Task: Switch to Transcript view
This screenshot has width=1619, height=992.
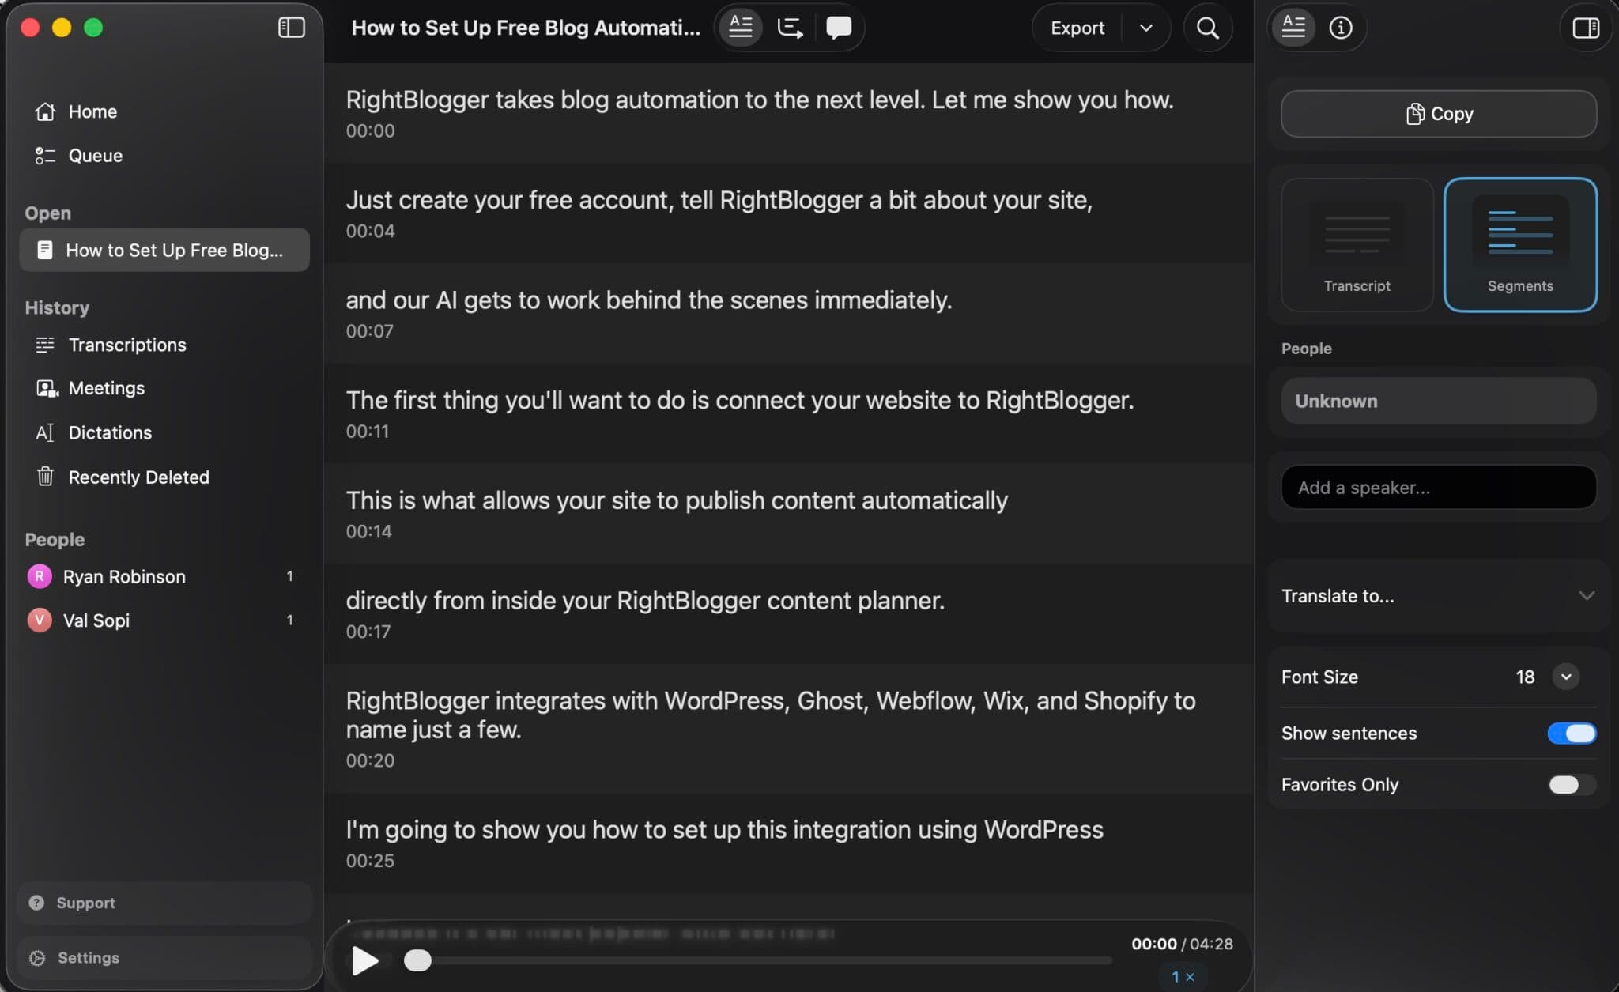Action: (x=1356, y=245)
